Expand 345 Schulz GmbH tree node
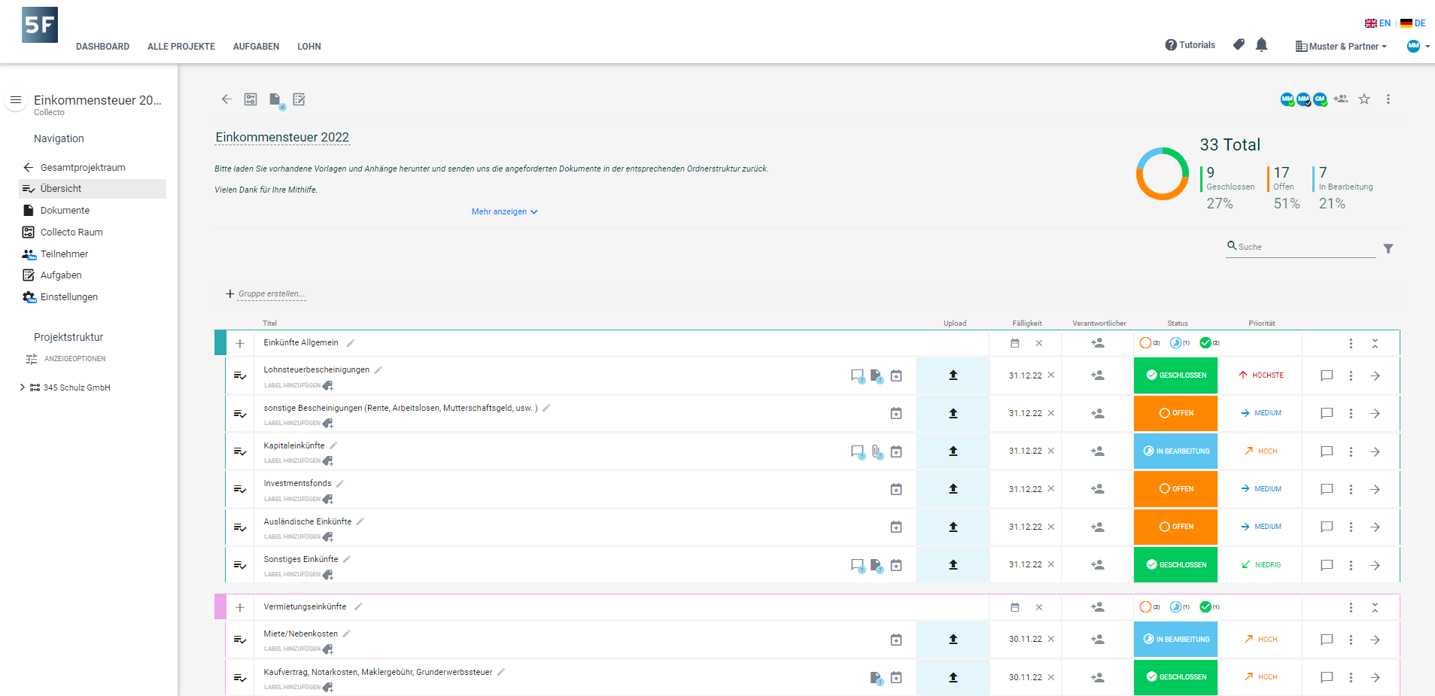 tap(23, 388)
